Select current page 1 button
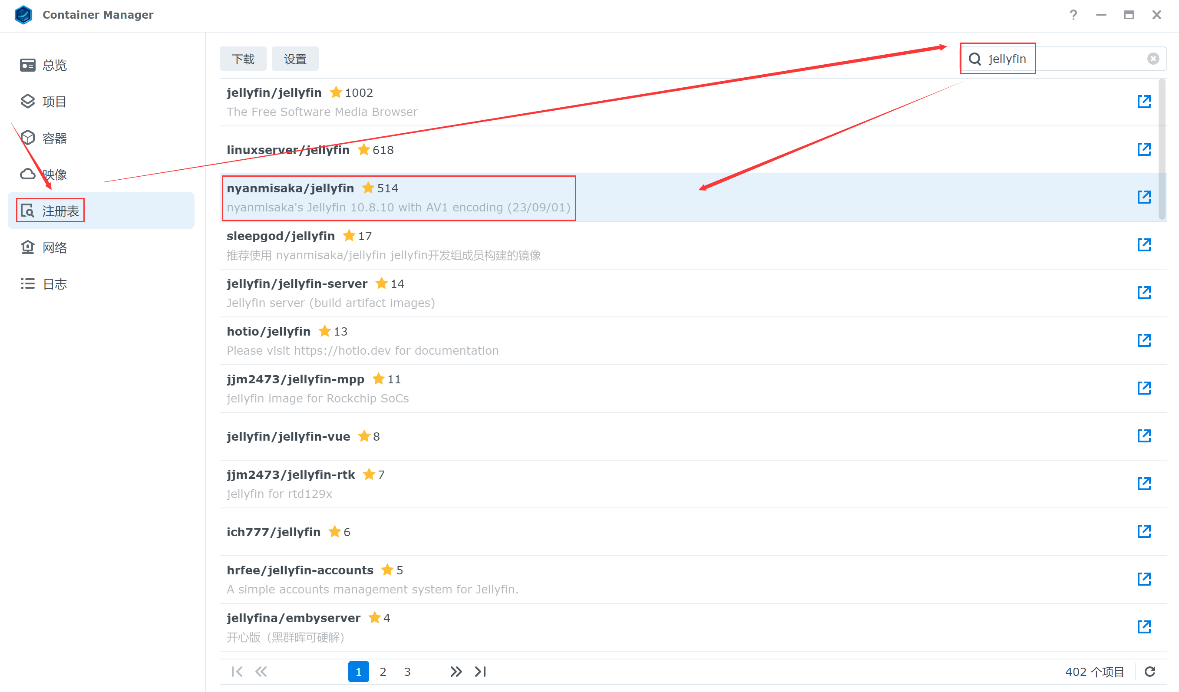The image size is (1179, 692). click(358, 672)
